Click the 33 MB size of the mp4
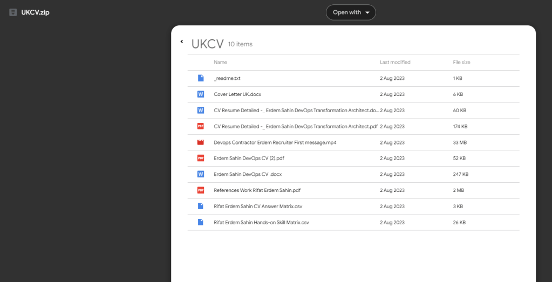This screenshot has width=552, height=282. pyautogui.click(x=460, y=142)
